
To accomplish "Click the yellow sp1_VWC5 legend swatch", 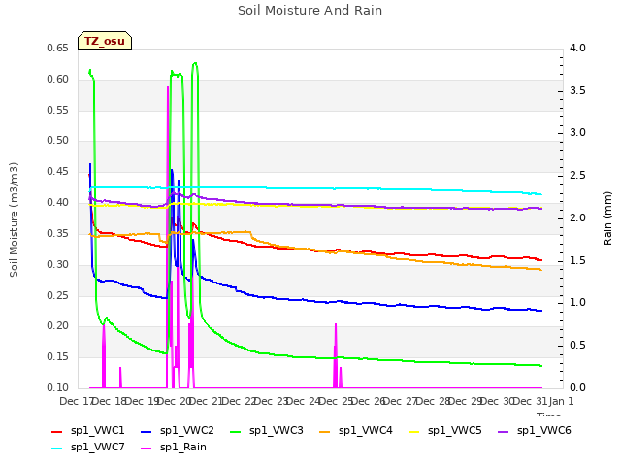I will click(x=414, y=432).
